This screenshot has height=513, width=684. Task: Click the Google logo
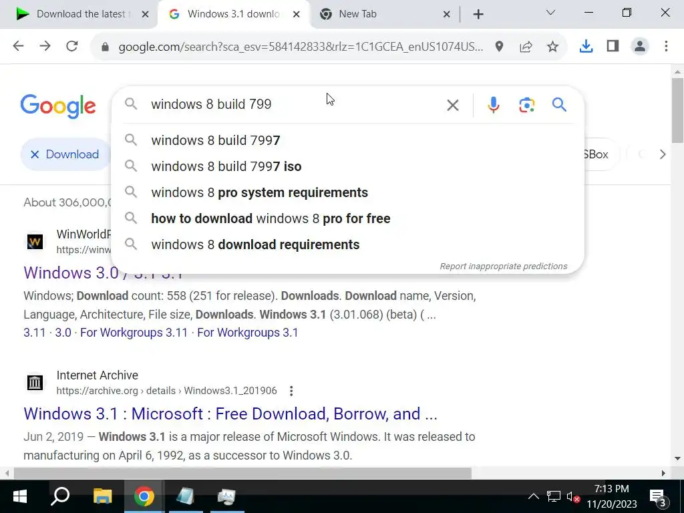click(x=58, y=106)
